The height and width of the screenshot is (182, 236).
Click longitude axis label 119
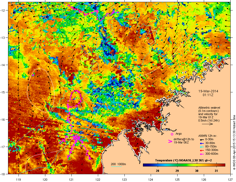(x=19, y=179)
